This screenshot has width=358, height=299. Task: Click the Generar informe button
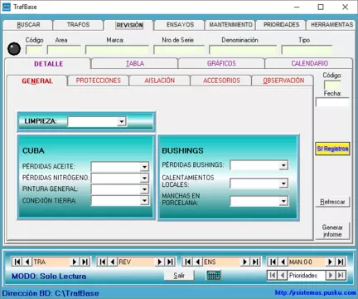(x=332, y=231)
